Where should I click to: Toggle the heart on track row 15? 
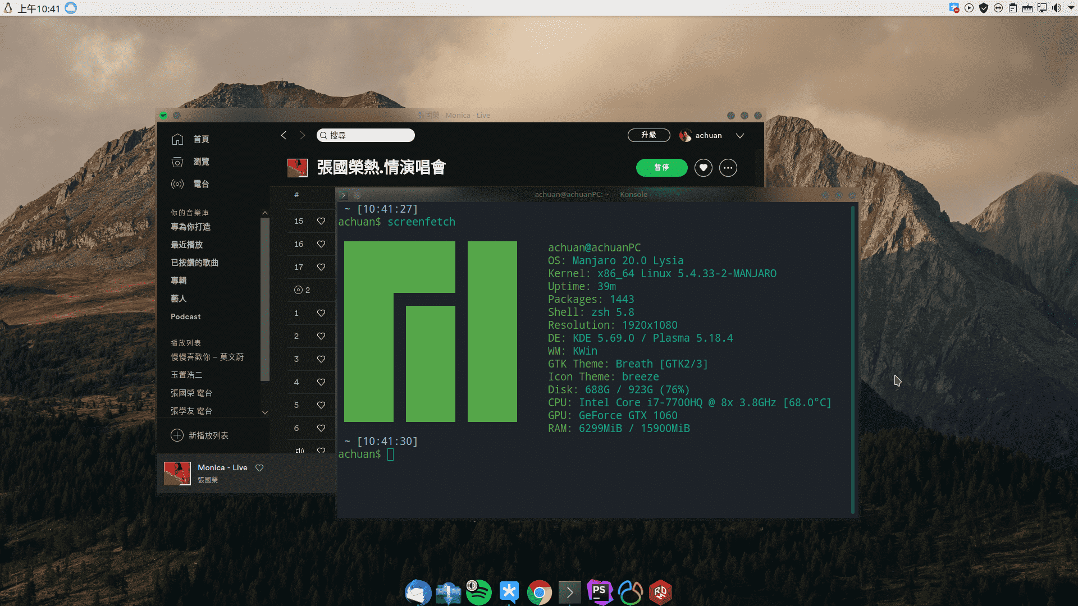[x=321, y=221]
